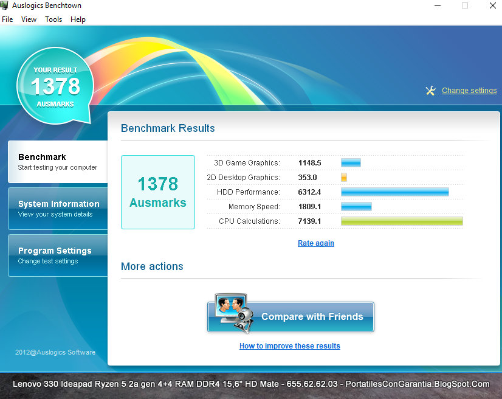The width and height of the screenshot is (502, 399).
Task: Click the More actions heading
Action: 152,266
